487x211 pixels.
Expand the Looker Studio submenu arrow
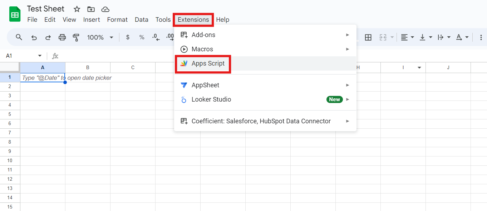tap(348, 99)
